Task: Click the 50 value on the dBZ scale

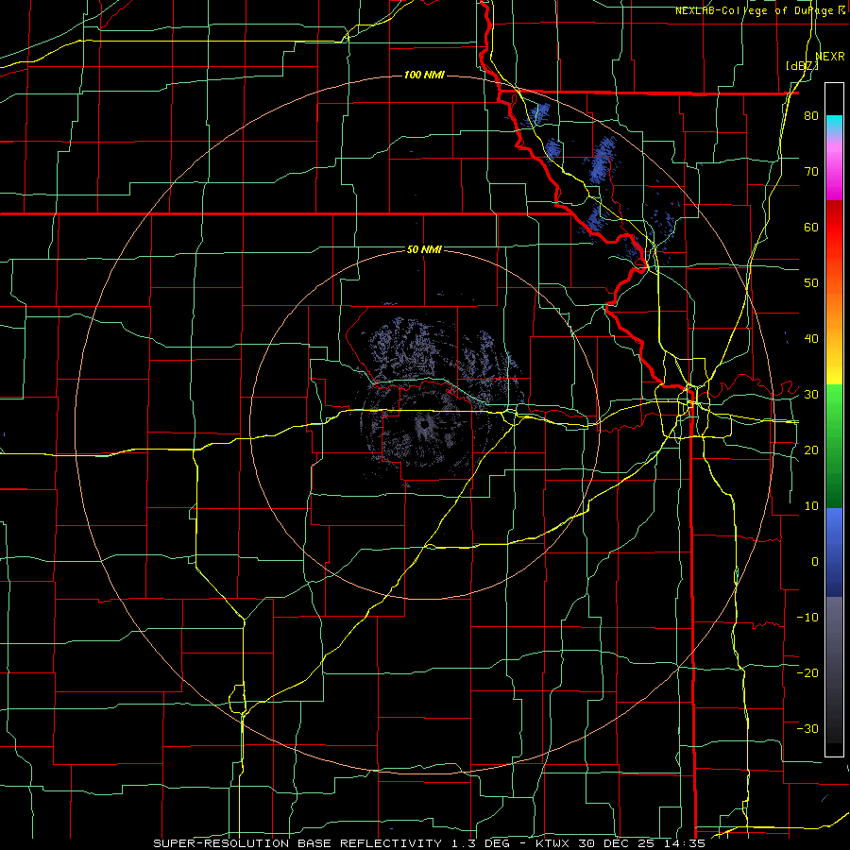Action: pos(811,283)
